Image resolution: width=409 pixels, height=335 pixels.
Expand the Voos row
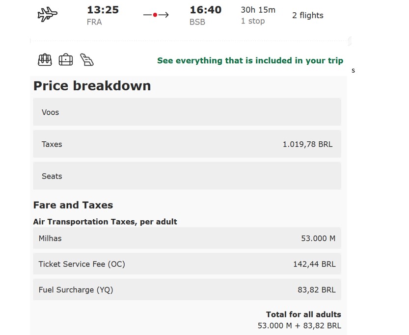(x=187, y=112)
